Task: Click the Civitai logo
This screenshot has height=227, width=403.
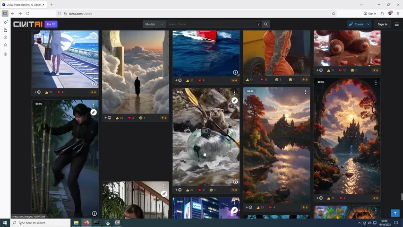Action: coord(28,24)
